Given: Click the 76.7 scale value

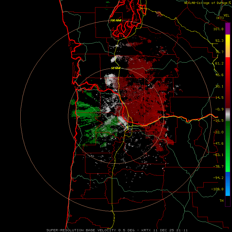Looking at the screenshot, I should (x=219, y=52).
